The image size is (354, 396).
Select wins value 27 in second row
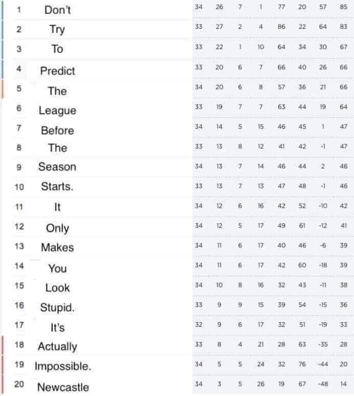219,27
